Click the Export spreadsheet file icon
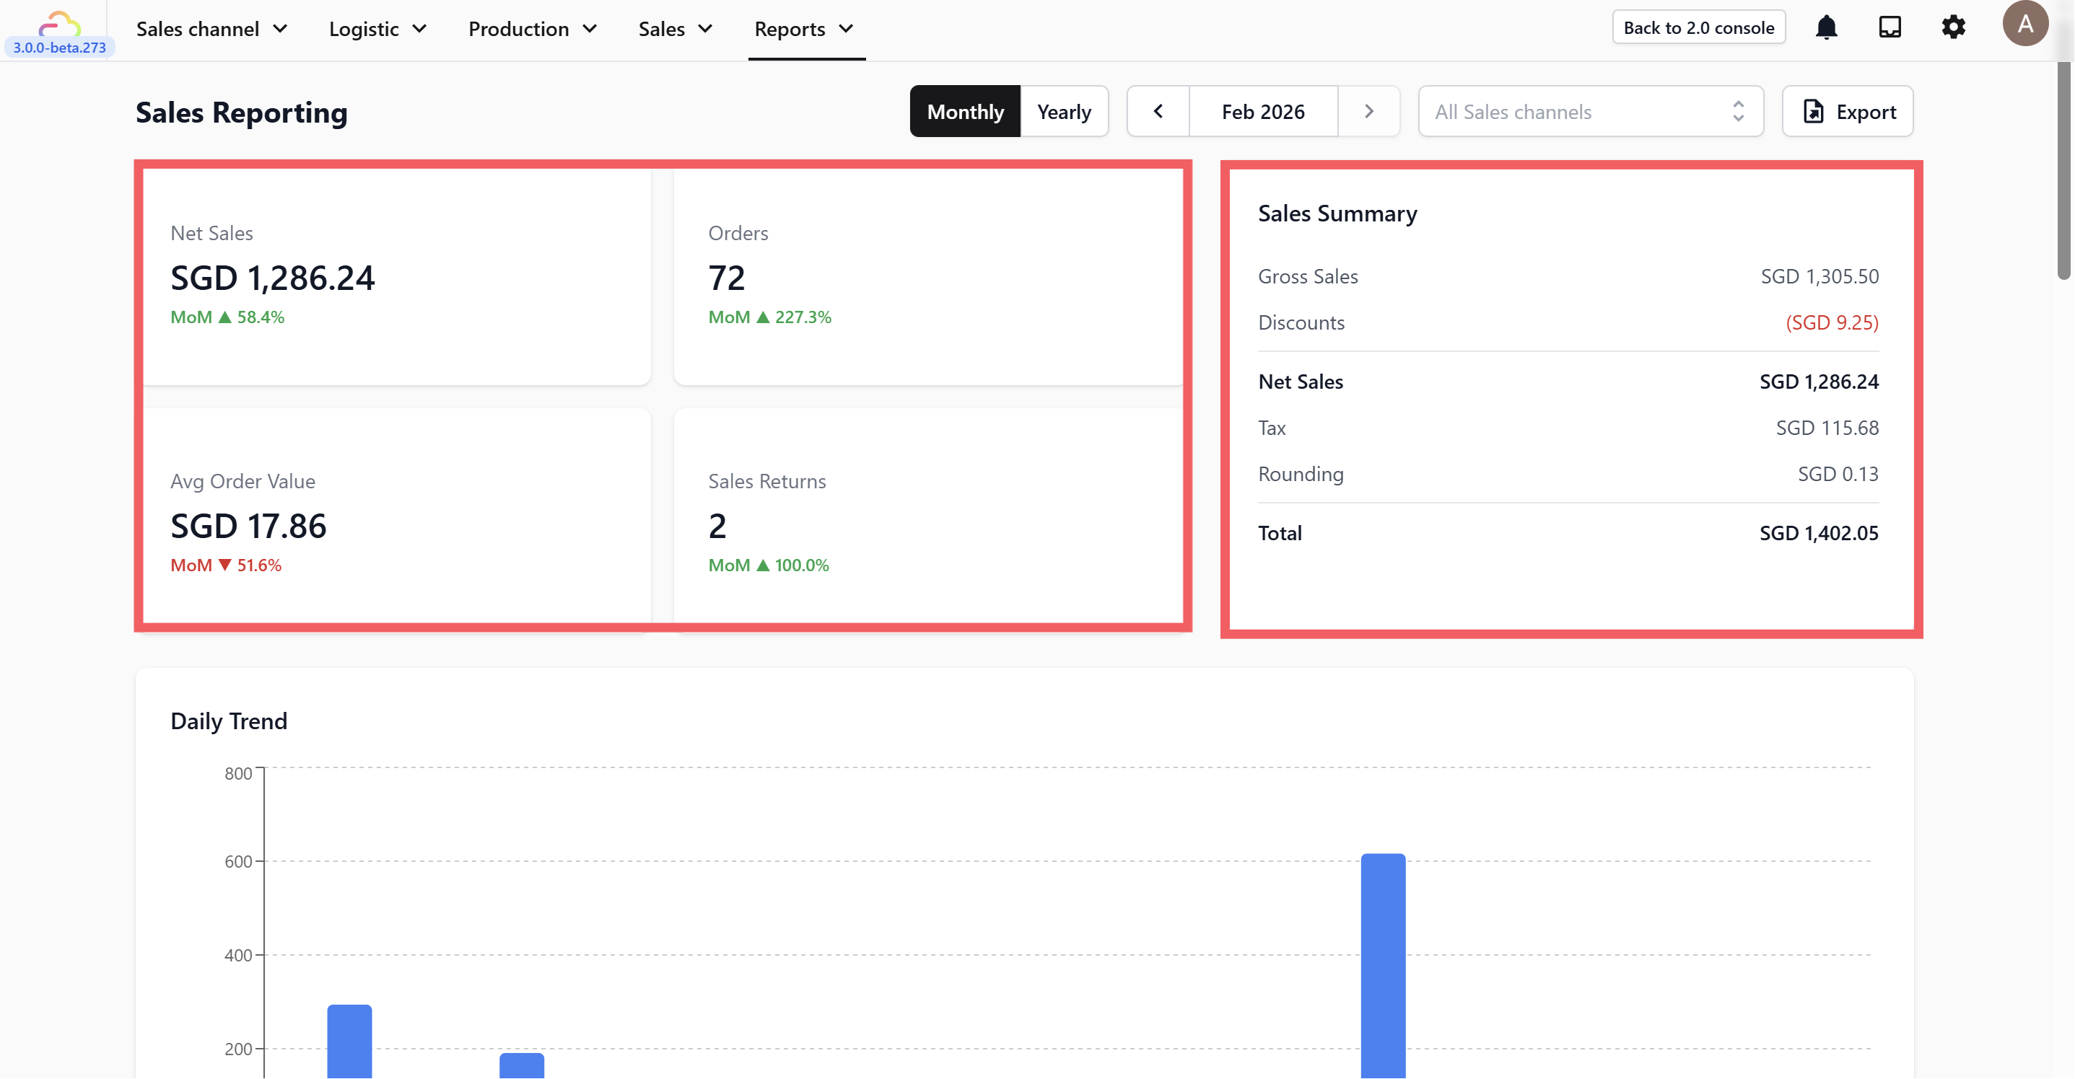Viewport: 2075px width, 1079px height. click(1813, 111)
